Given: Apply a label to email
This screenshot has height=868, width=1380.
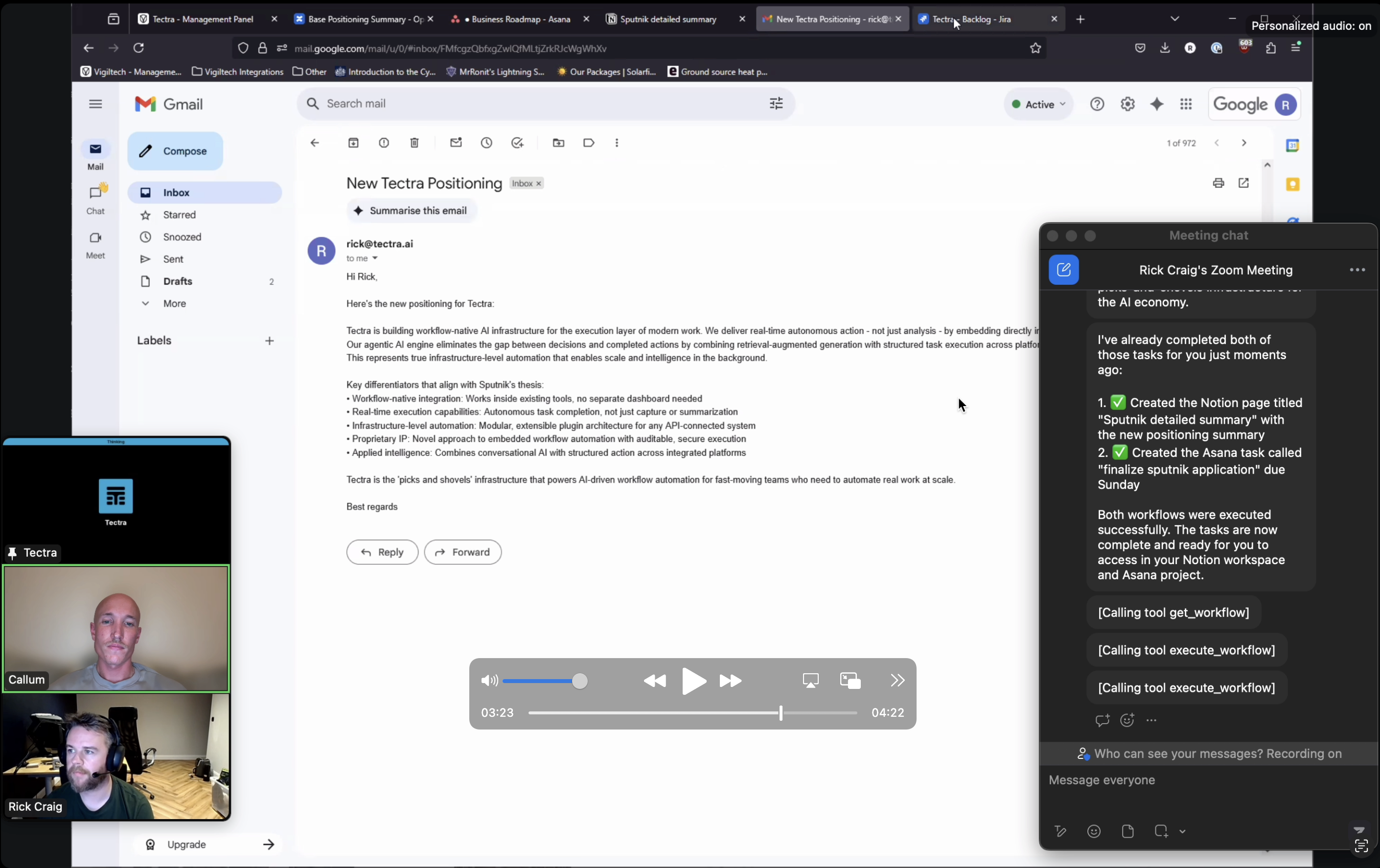Looking at the screenshot, I should click(589, 143).
